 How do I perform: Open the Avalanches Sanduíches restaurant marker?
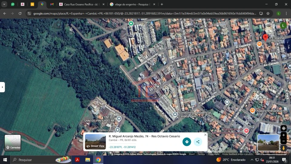pos(252,111)
